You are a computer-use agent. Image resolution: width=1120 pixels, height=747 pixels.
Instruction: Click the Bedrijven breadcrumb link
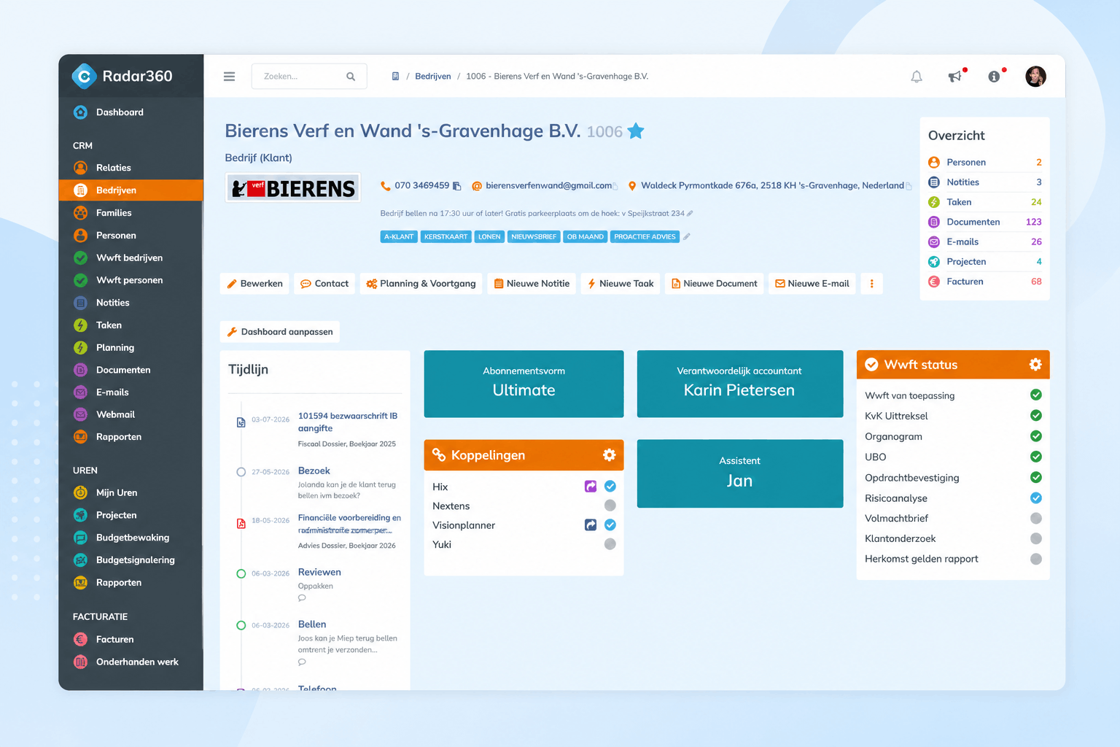tap(433, 77)
